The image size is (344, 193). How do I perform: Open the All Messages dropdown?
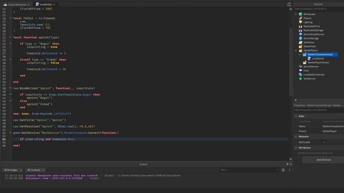pyautogui.click(x=13, y=170)
